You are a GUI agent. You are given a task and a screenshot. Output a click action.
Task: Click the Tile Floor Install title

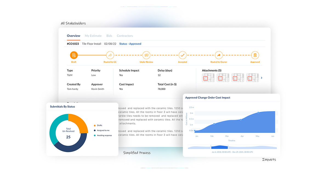click(92, 44)
